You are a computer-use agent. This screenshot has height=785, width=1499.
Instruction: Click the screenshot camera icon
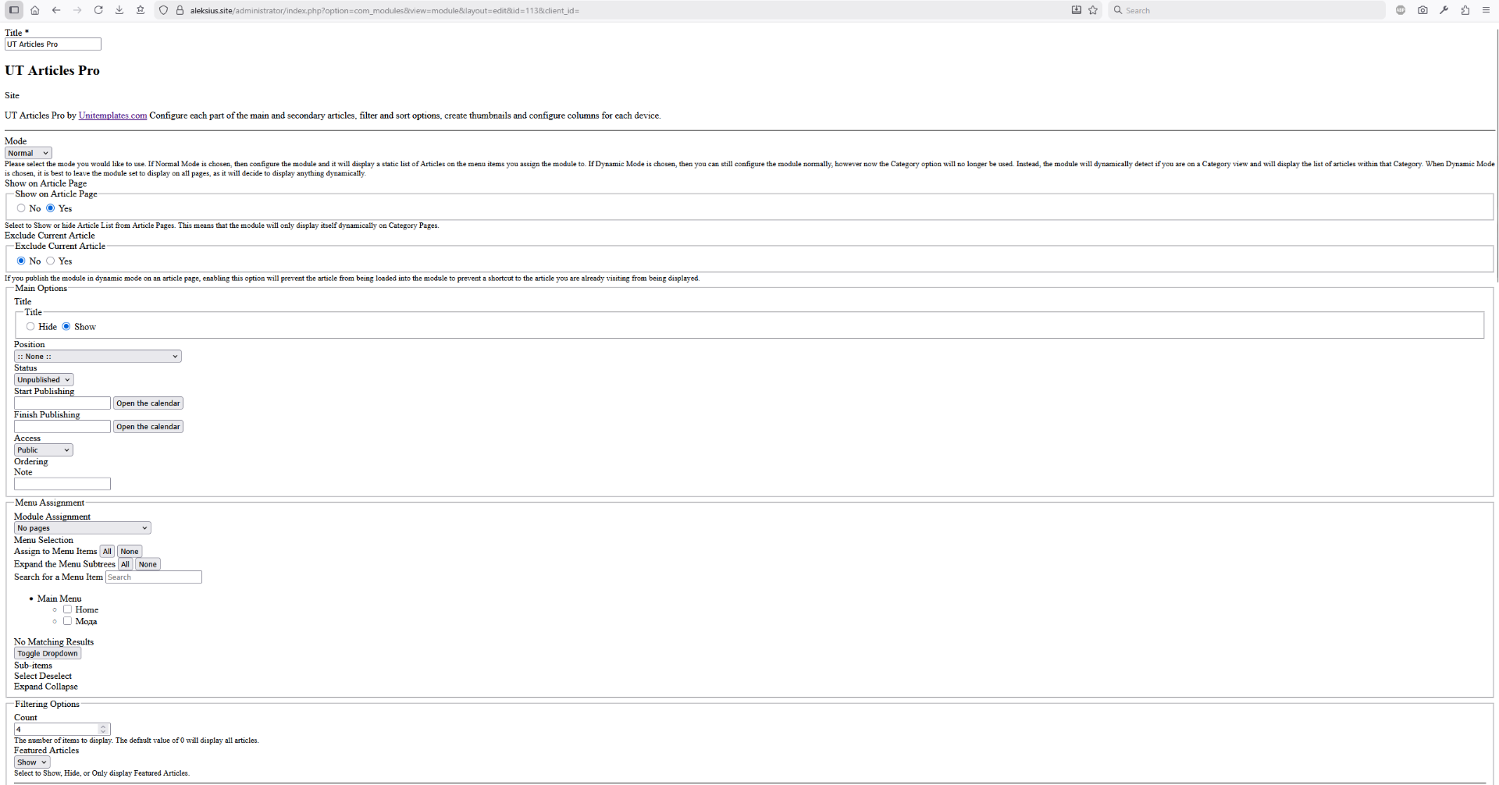coord(1422,10)
